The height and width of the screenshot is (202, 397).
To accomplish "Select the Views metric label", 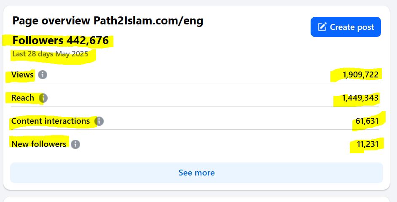I will click(22, 75).
